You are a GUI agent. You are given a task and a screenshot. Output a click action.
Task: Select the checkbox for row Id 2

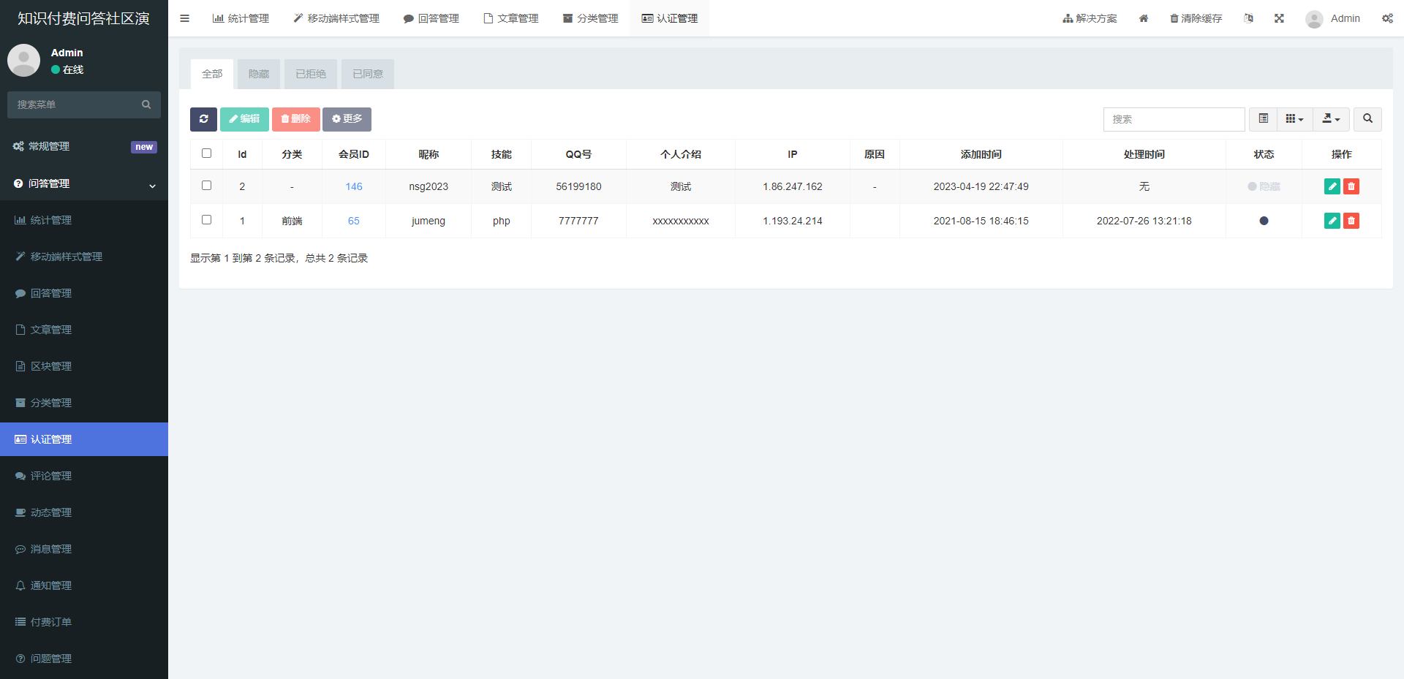(x=206, y=186)
